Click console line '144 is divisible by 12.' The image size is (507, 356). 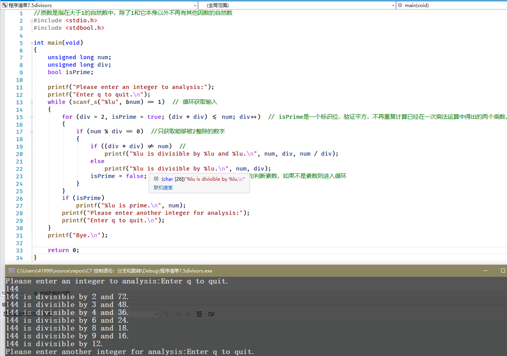click(x=54, y=344)
